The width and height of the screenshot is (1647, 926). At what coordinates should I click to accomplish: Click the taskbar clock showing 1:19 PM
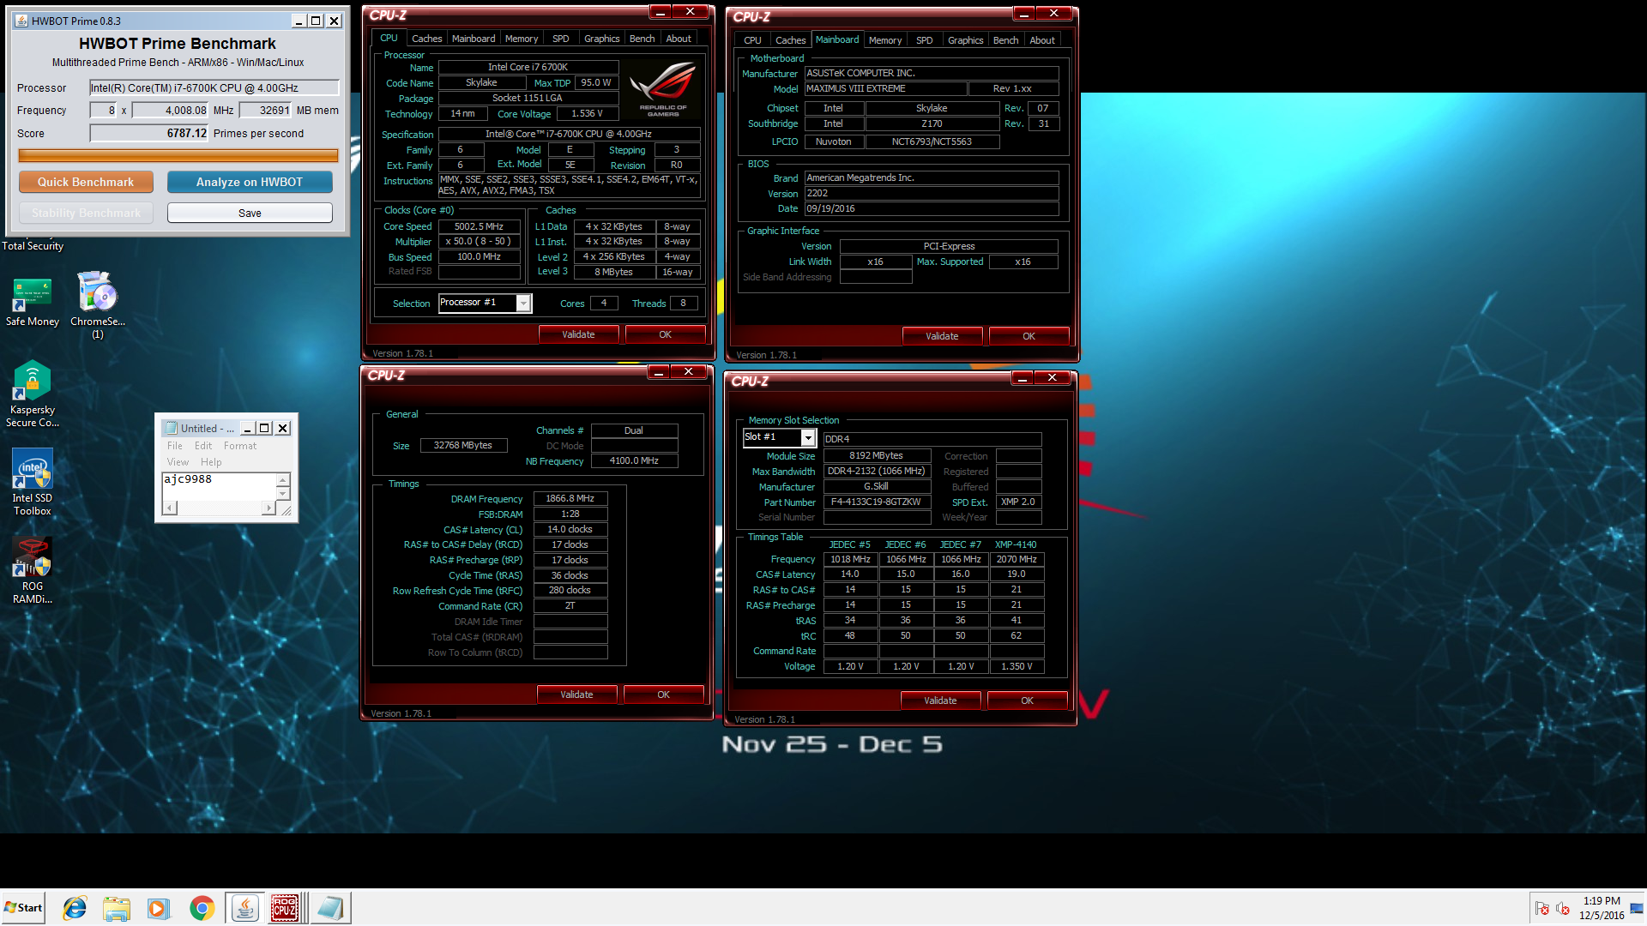(x=1602, y=908)
